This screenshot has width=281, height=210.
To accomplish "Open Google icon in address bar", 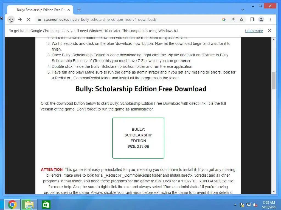I will [224, 19].
